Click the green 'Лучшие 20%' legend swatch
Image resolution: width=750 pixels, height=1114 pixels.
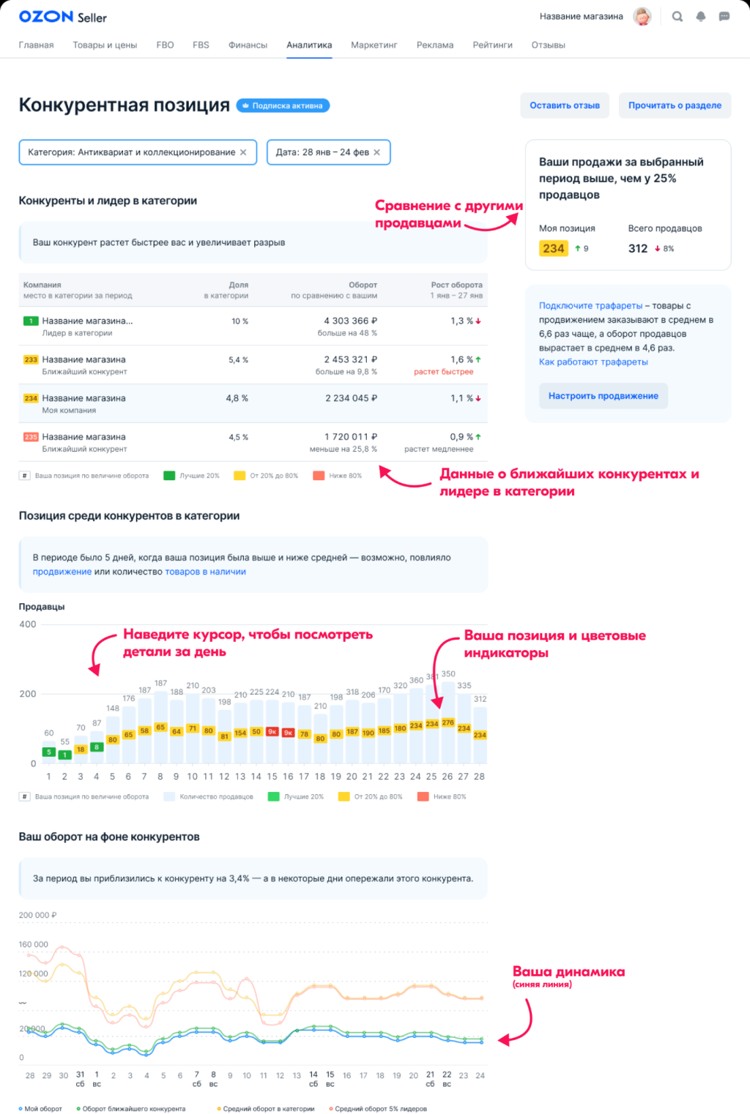point(169,476)
